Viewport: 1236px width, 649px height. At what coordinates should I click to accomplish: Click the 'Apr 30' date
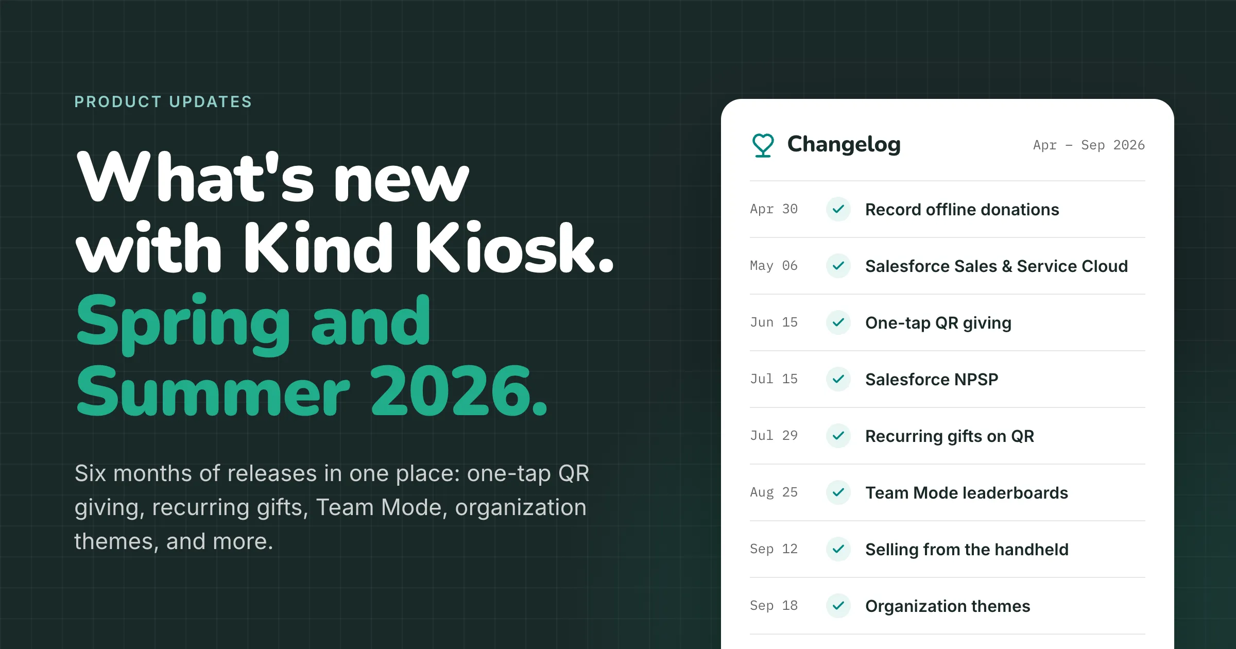tap(774, 209)
